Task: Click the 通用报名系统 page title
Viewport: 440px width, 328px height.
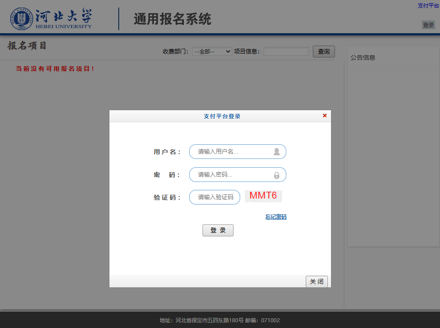Action: 172,19
